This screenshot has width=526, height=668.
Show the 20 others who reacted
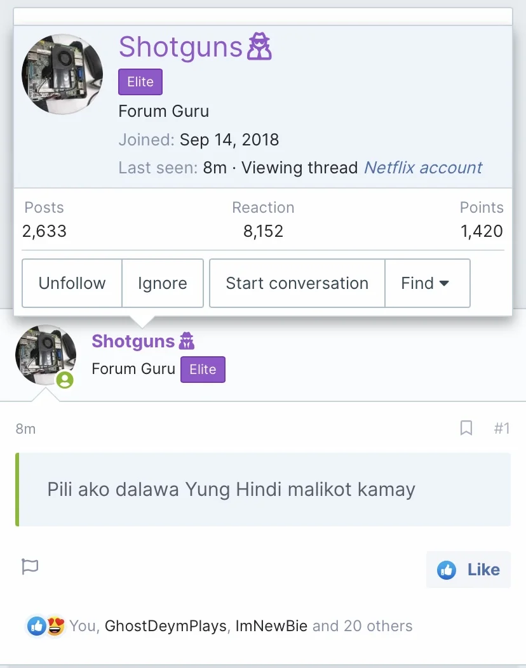(362, 626)
